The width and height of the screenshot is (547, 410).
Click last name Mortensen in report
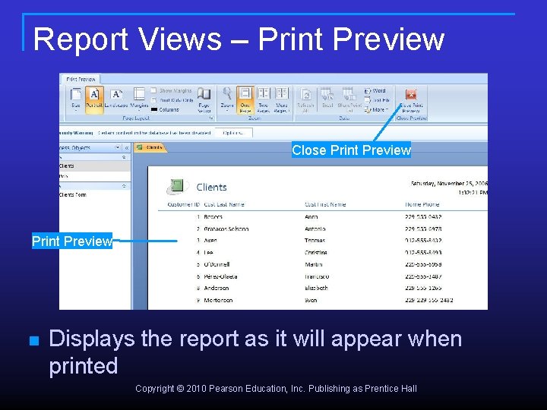[x=218, y=300]
